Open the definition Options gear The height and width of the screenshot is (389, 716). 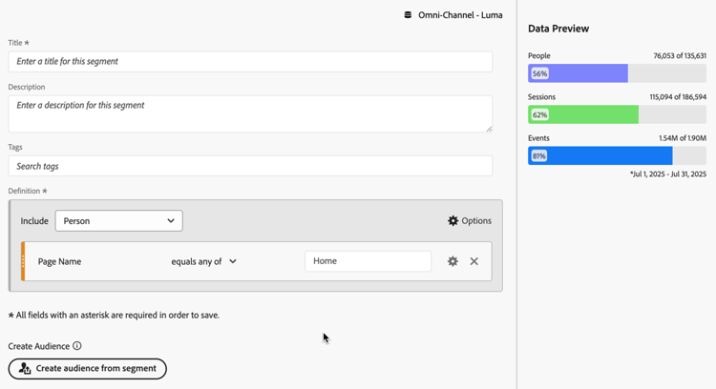[x=453, y=221]
